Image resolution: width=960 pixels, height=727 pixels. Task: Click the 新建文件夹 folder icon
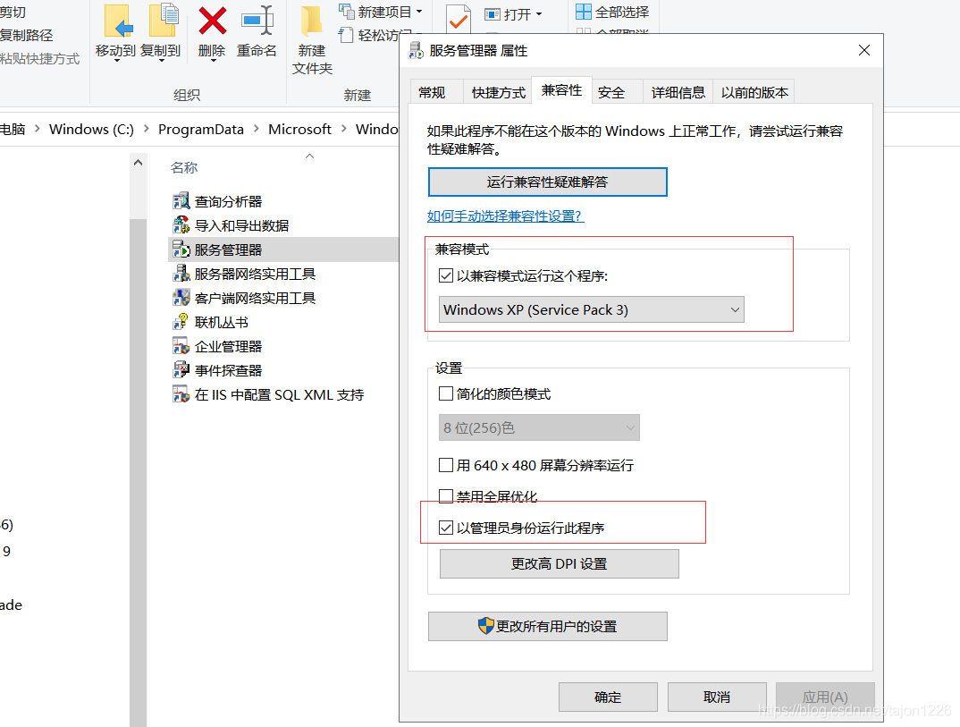tap(312, 21)
